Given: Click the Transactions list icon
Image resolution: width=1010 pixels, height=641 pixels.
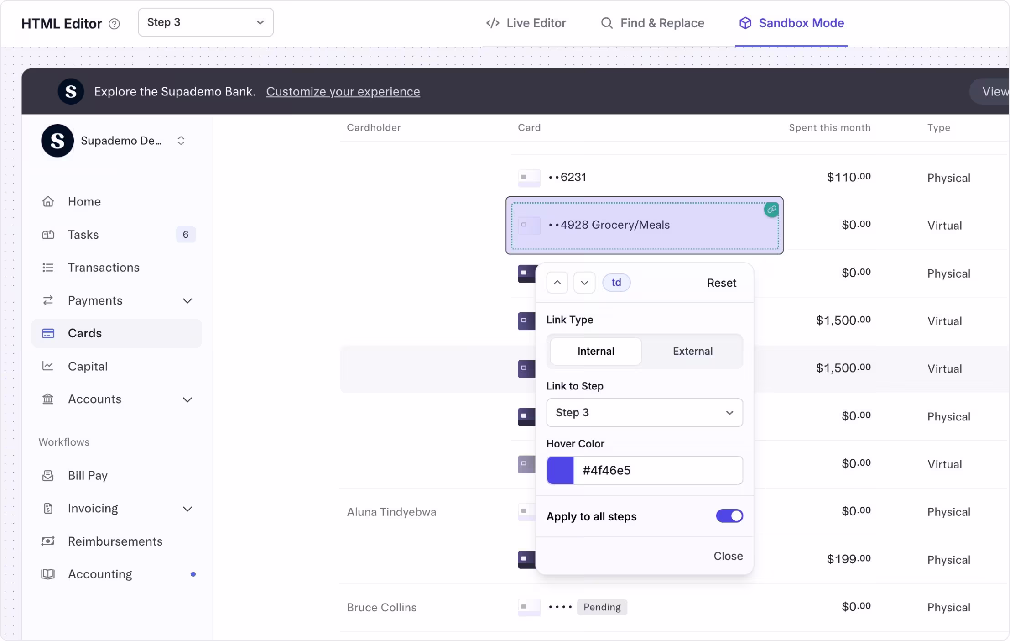Looking at the screenshot, I should (x=48, y=268).
